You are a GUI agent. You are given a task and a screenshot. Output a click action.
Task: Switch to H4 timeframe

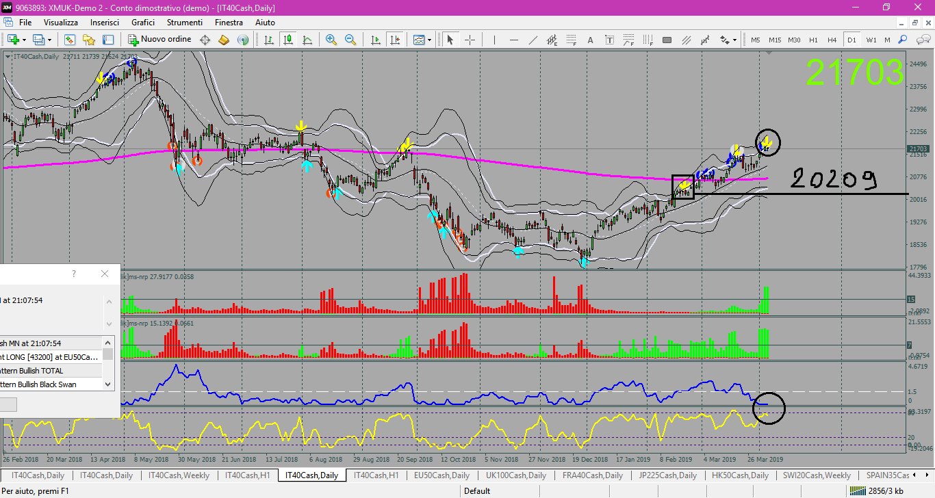point(832,40)
